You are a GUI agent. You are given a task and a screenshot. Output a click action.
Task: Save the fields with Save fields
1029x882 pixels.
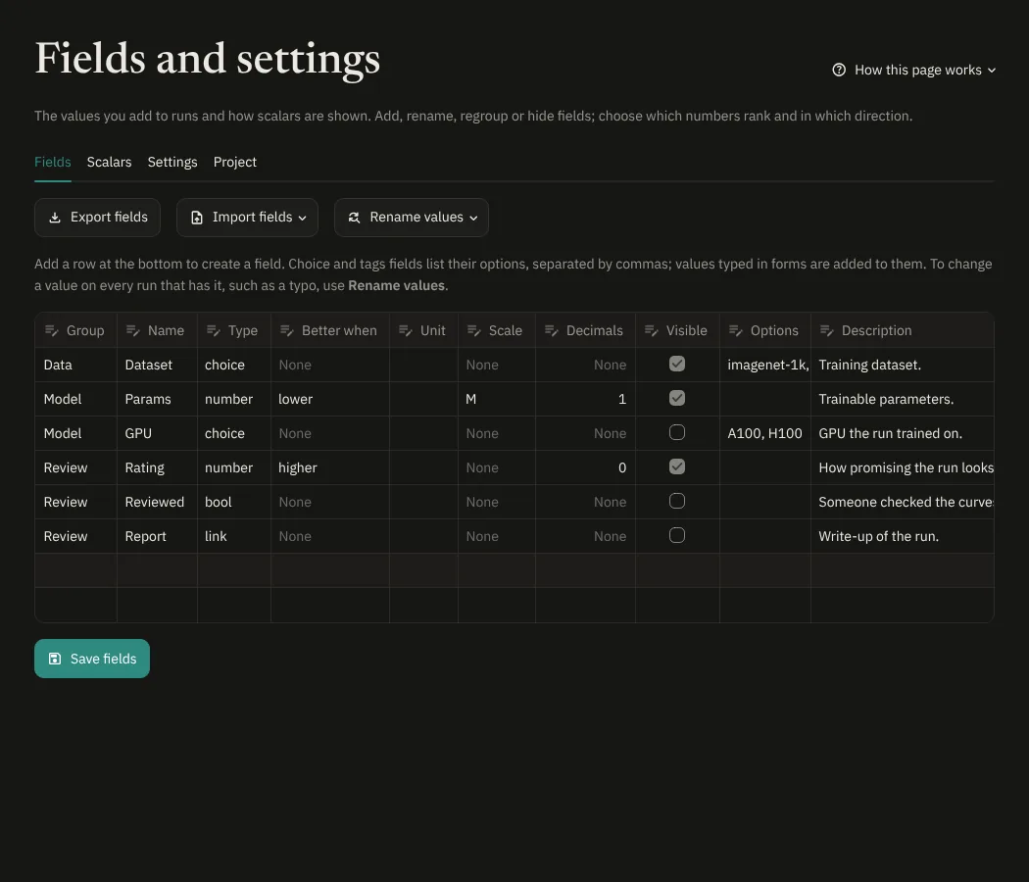pos(92,659)
